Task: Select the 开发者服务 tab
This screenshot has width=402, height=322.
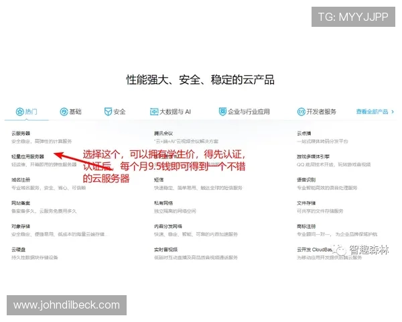Action: pos(317,112)
